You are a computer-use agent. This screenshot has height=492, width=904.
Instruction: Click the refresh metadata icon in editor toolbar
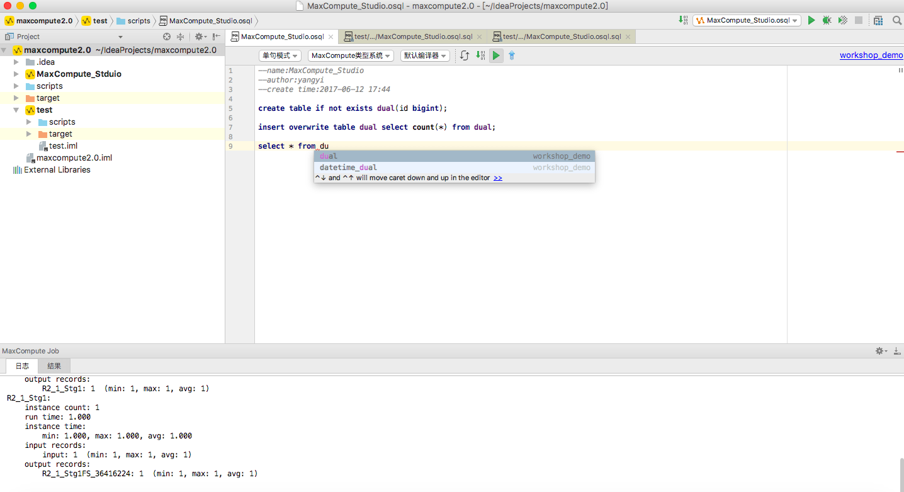(465, 55)
